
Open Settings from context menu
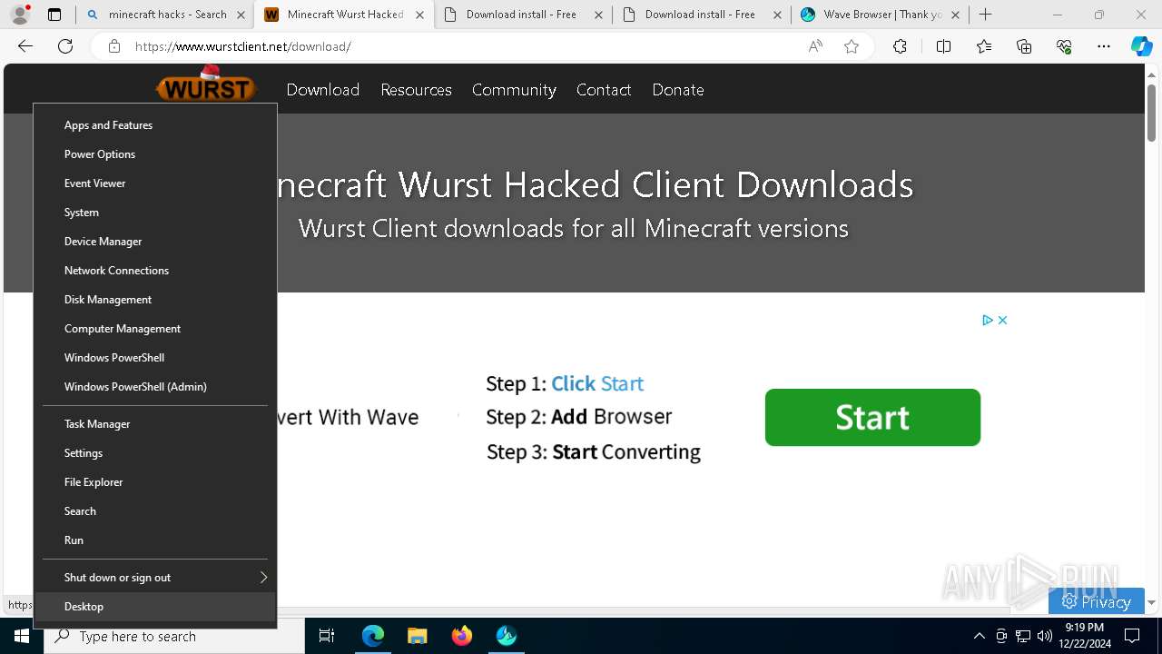tap(155, 453)
